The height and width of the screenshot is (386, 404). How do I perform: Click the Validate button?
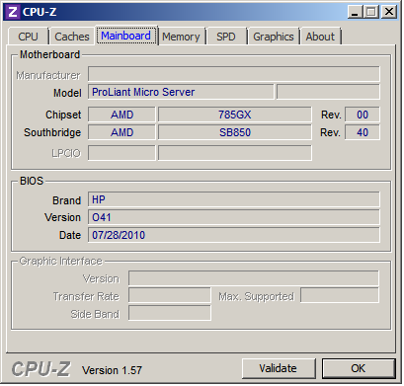[279, 368]
